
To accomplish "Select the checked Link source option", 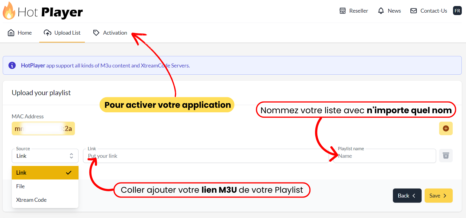I will (45, 173).
